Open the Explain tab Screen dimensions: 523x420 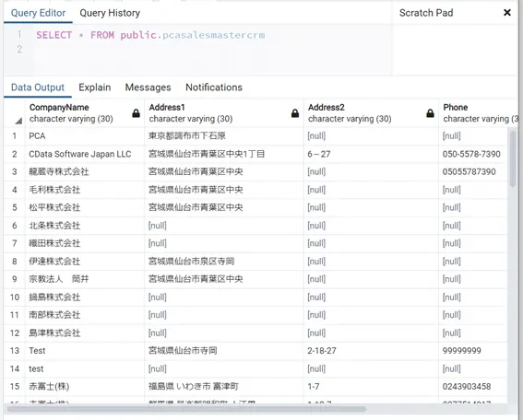coord(95,87)
